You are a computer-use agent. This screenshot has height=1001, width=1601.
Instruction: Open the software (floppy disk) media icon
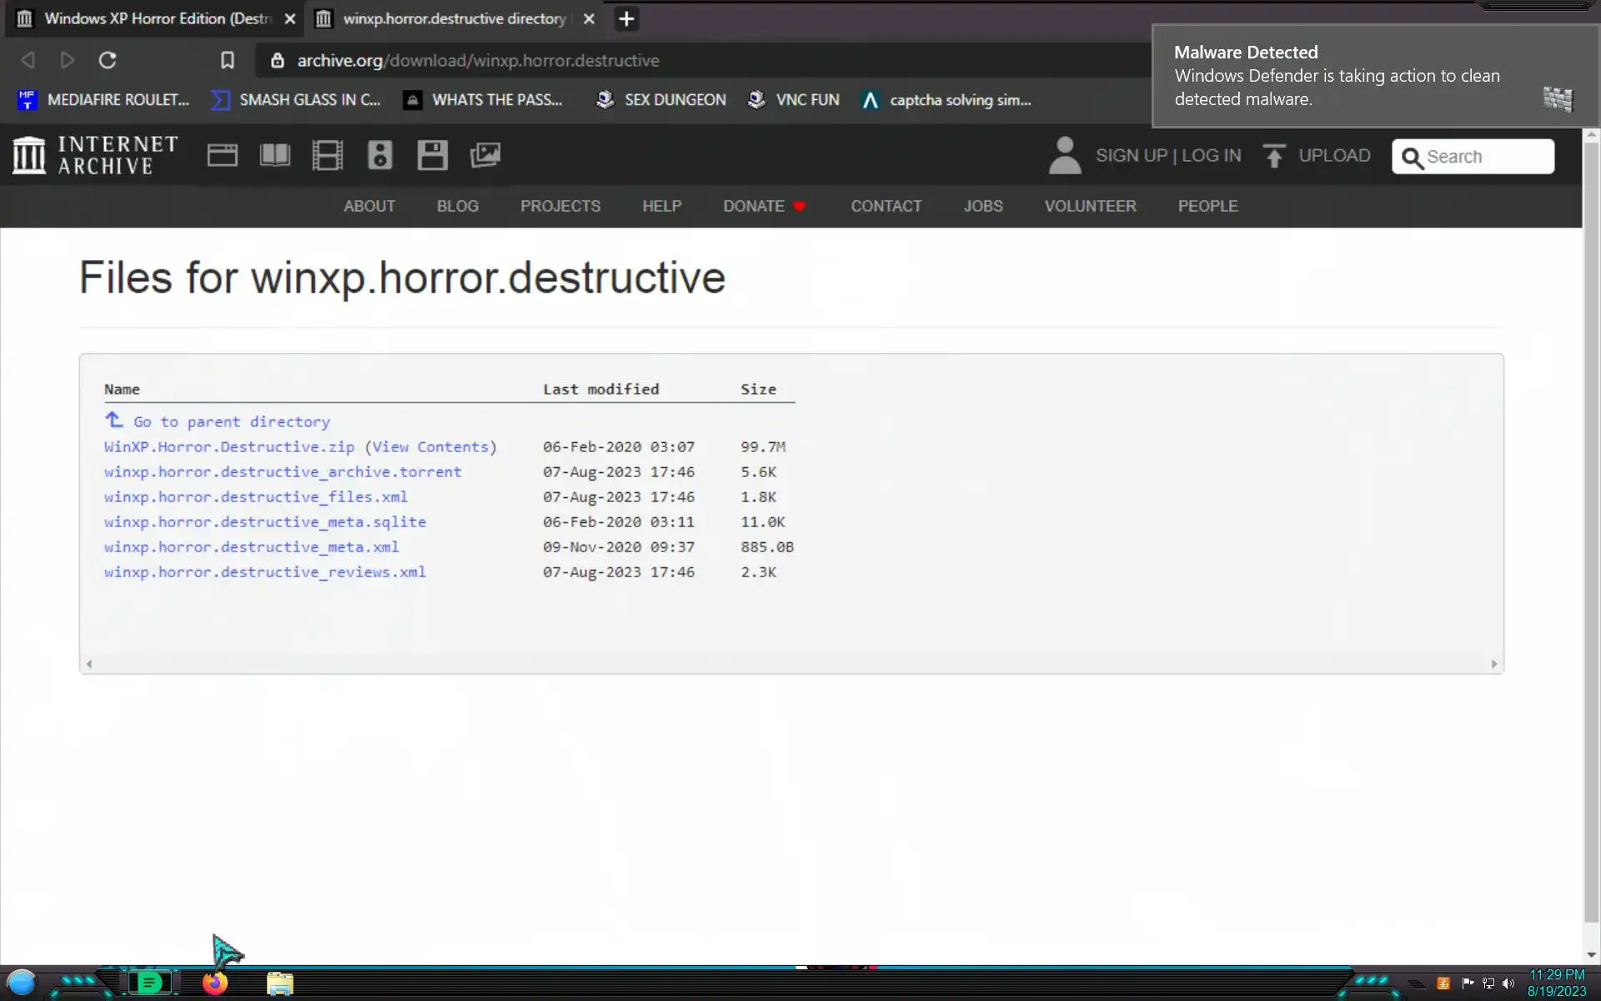pos(432,156)
